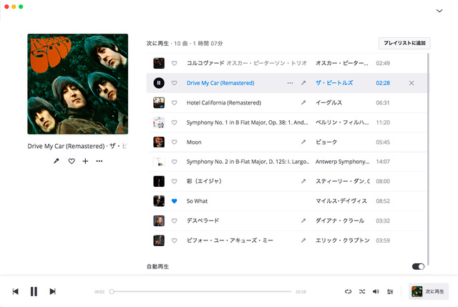The image size is (458, 307).
Task: Select the So What track title
Action: tap(198, 201)
